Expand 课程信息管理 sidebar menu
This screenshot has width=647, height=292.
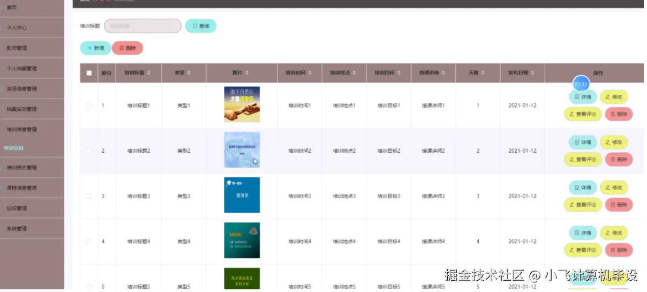tap(32, 188)
